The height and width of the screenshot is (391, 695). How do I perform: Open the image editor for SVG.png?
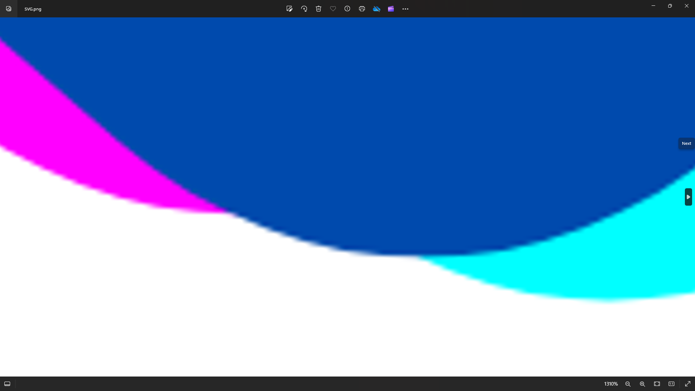tap(290, 9)
